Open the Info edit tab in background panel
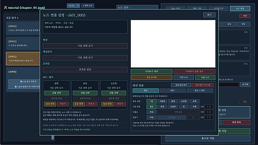258x145 pixels. [176, 8]
